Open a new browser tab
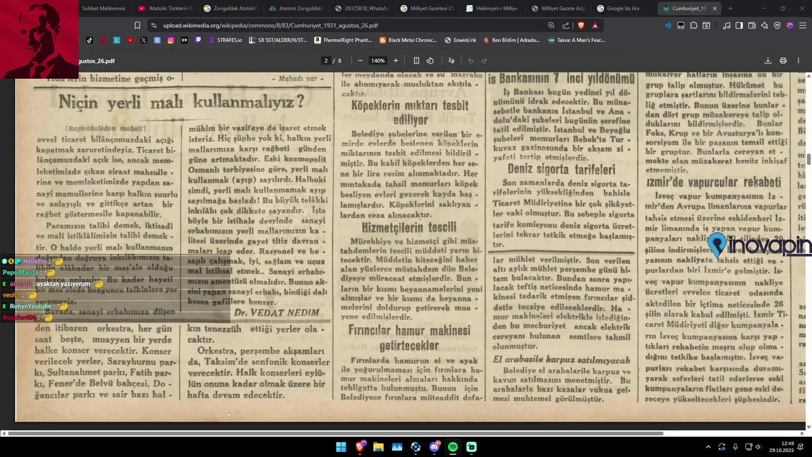 pos(730,8)
